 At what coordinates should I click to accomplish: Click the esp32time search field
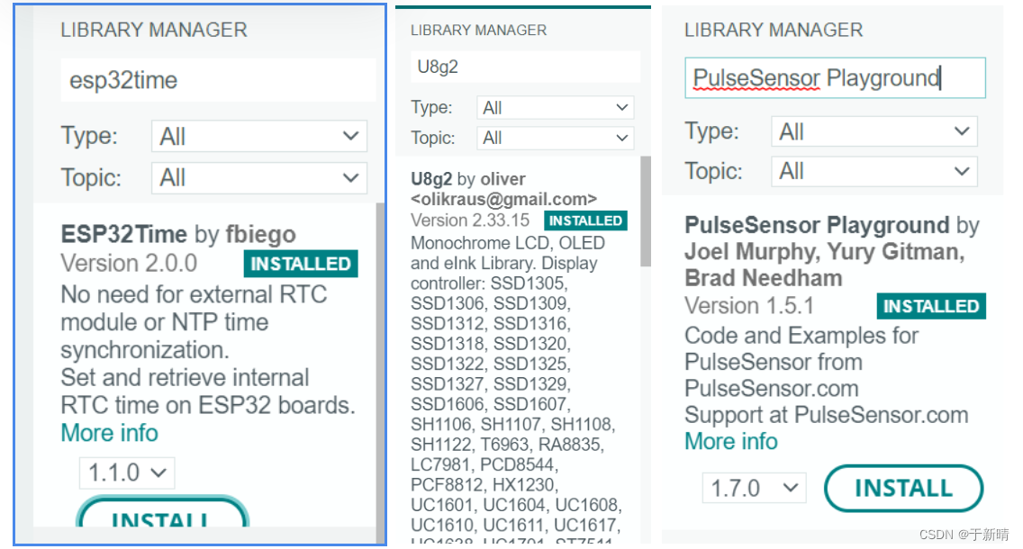[218, 80]
